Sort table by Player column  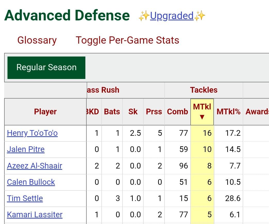click(x=45, y=112)
